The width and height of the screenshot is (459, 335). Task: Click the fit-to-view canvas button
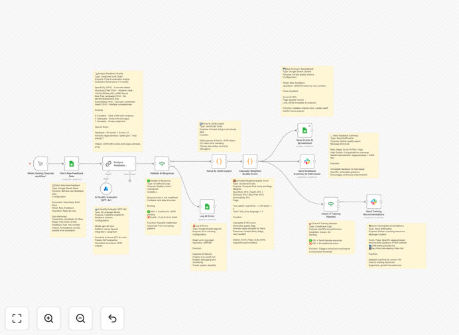(17, 318)
